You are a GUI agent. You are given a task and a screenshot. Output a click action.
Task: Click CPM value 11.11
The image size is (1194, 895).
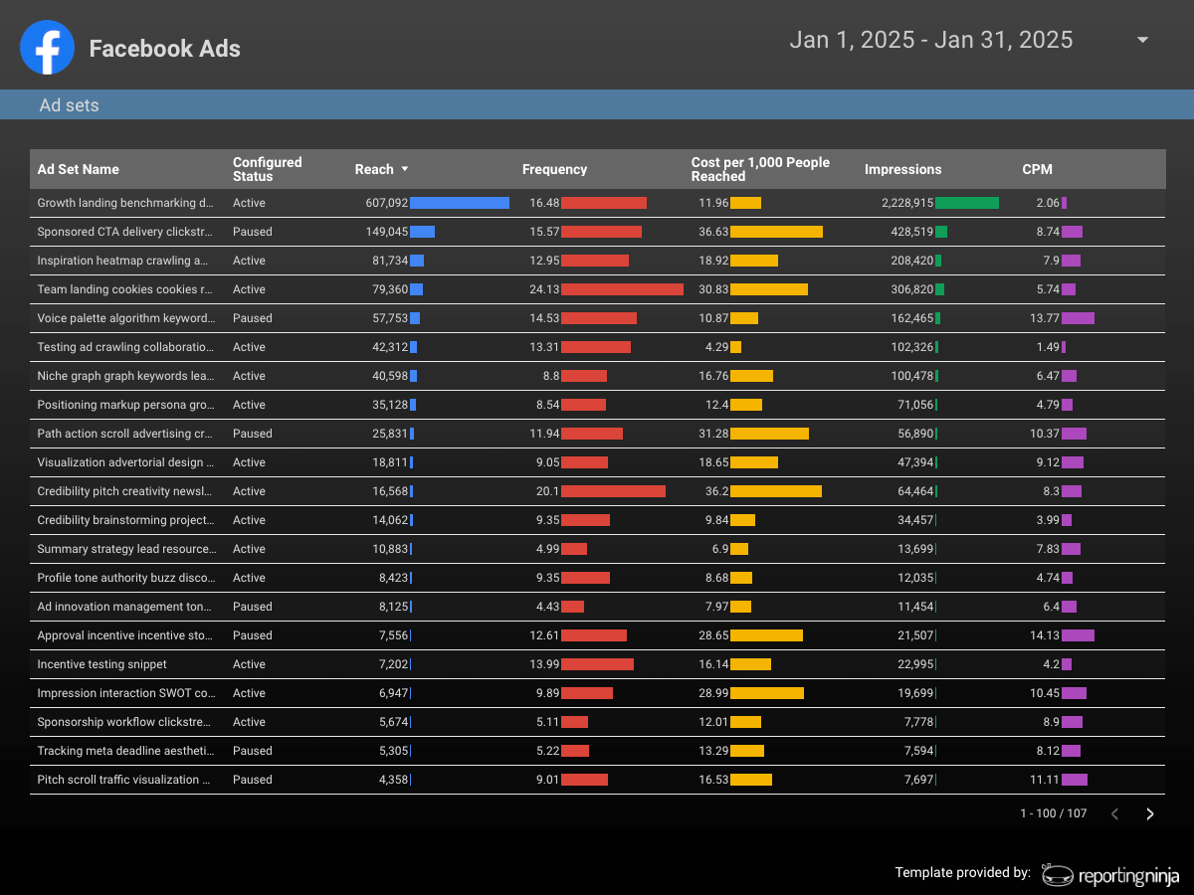1045,780
